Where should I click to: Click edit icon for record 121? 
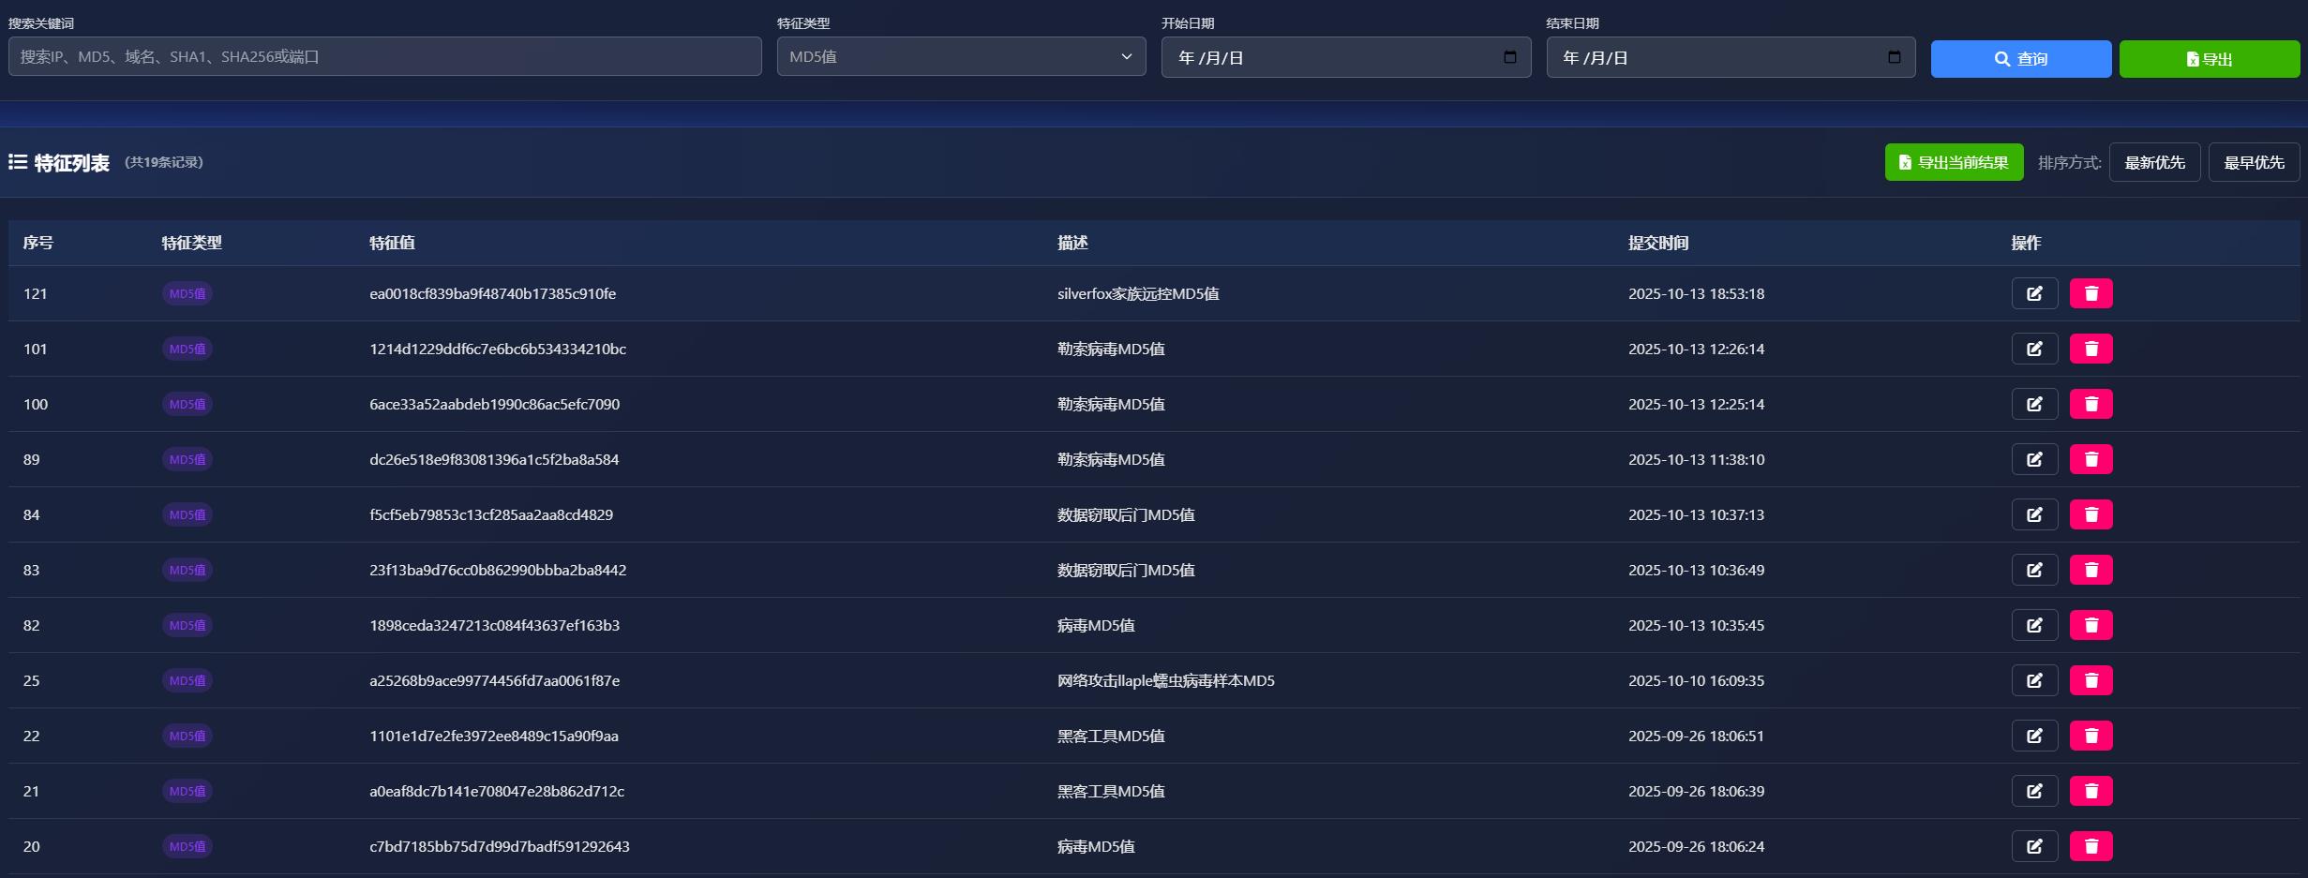coord(2033,293)
